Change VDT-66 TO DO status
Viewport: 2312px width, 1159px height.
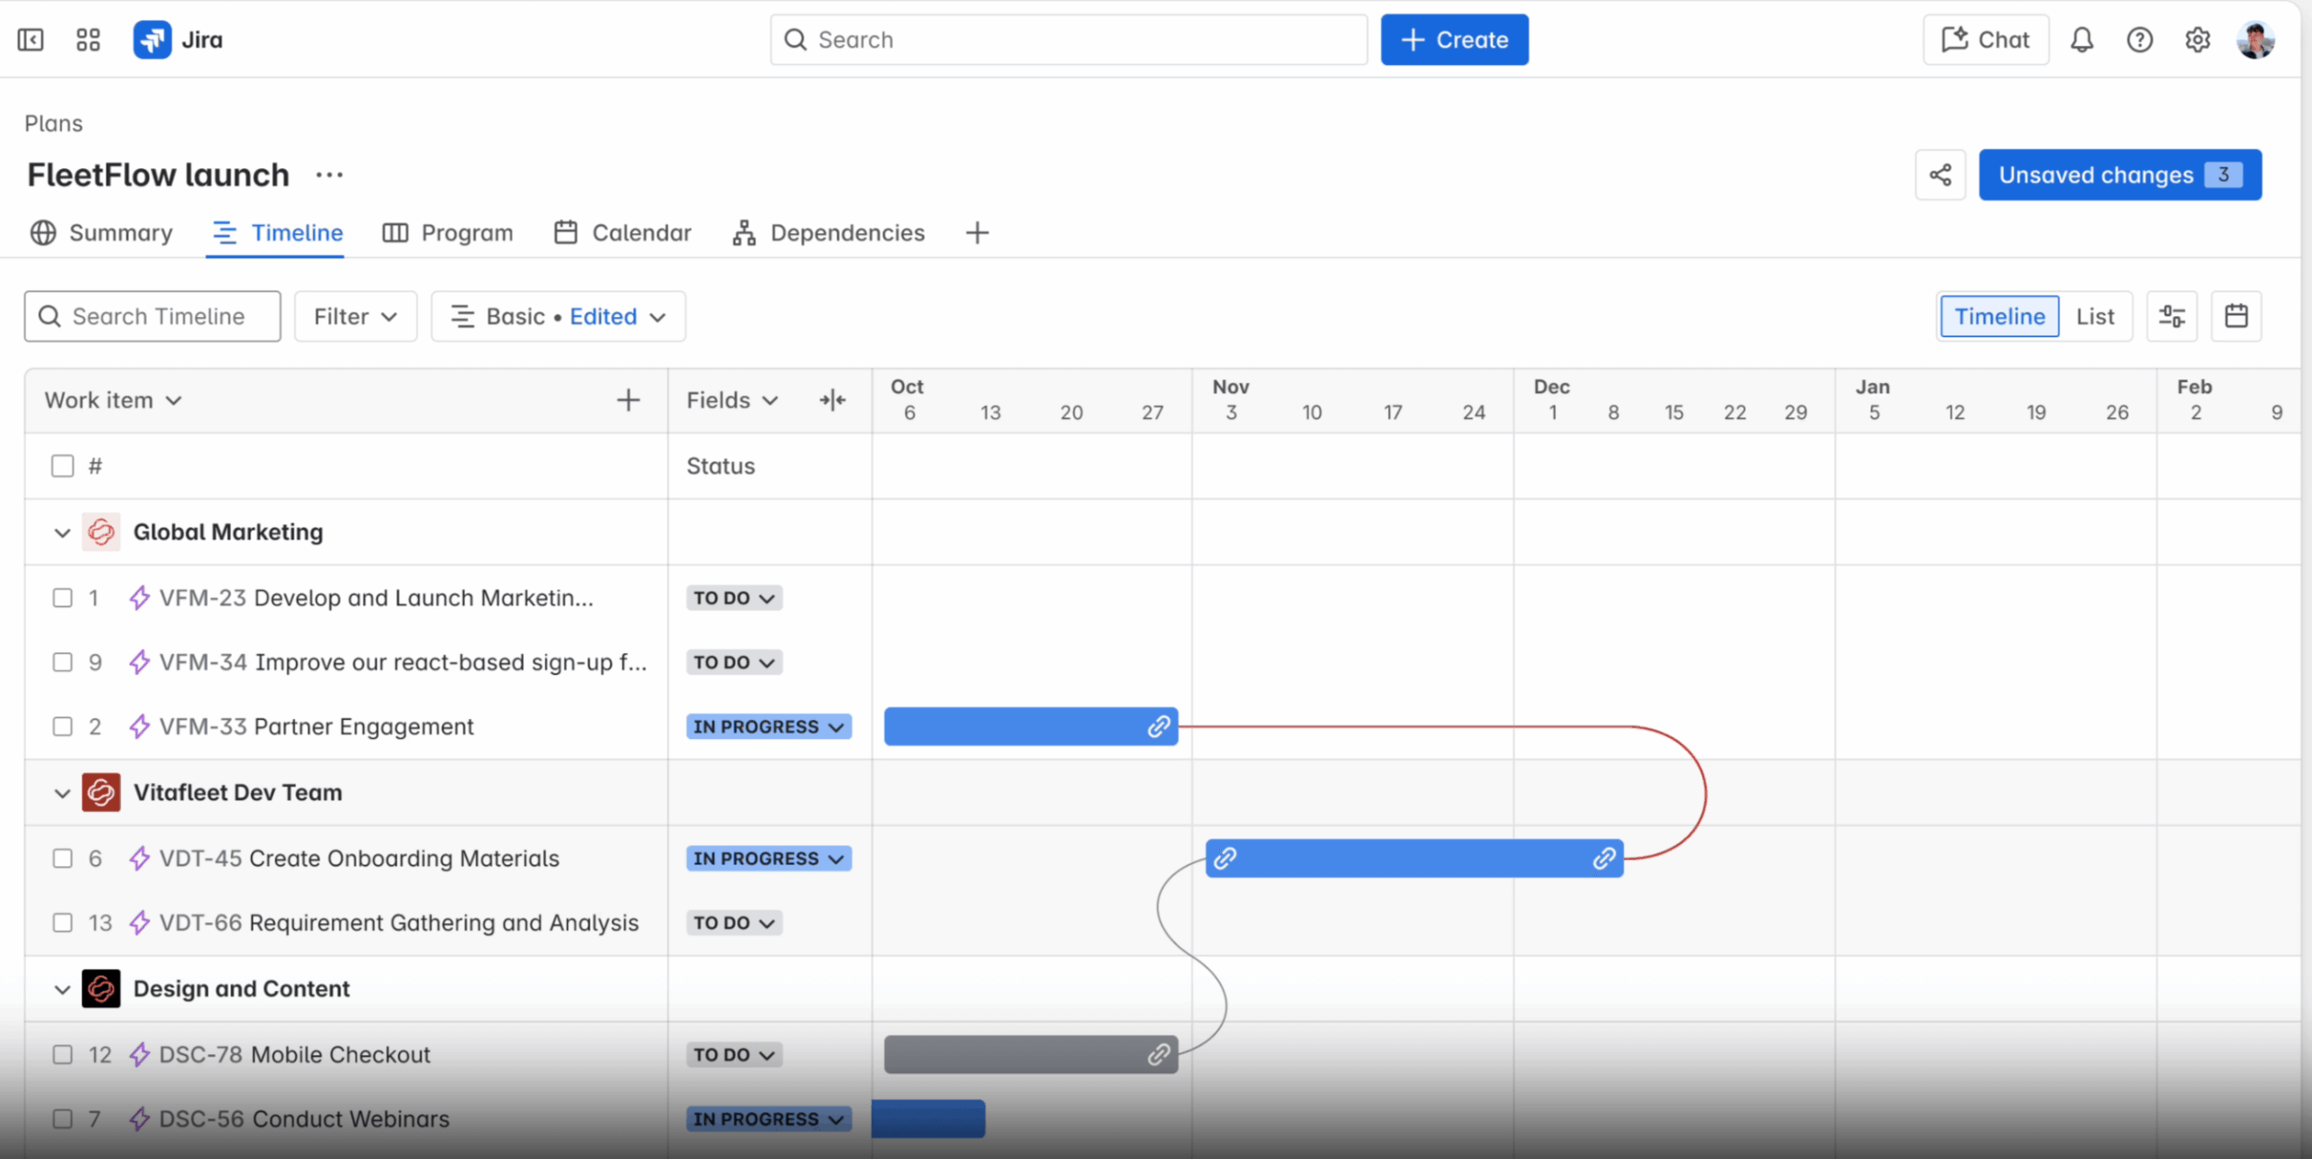(x=734, y=922)
